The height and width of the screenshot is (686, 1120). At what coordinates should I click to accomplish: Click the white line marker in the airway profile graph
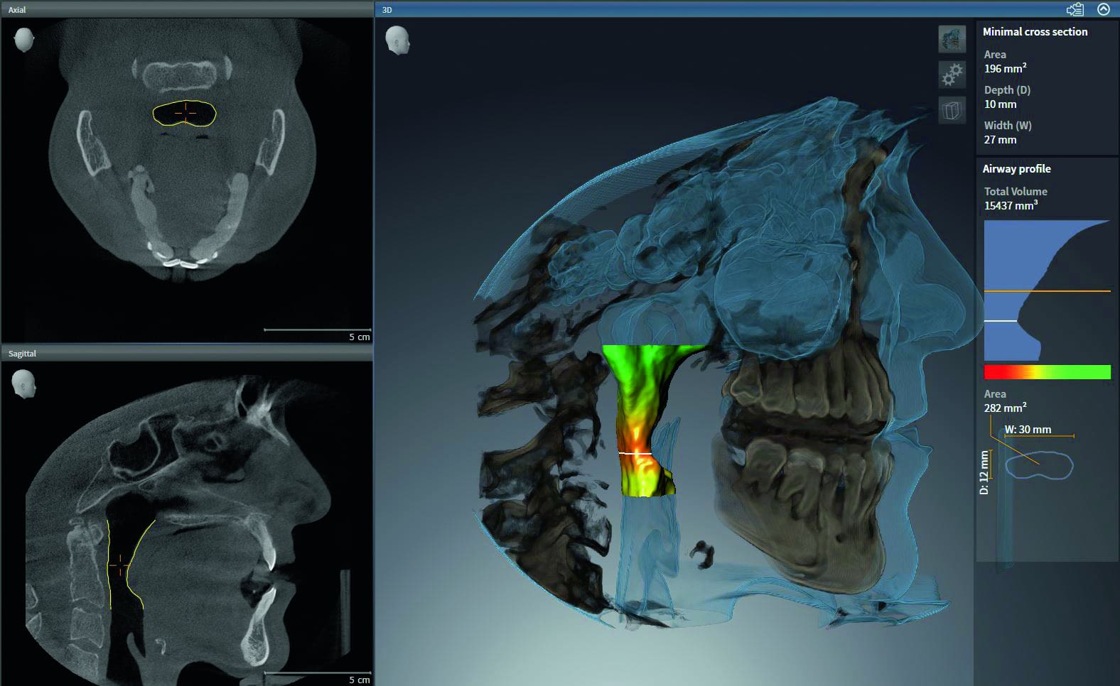point(1001,321)
